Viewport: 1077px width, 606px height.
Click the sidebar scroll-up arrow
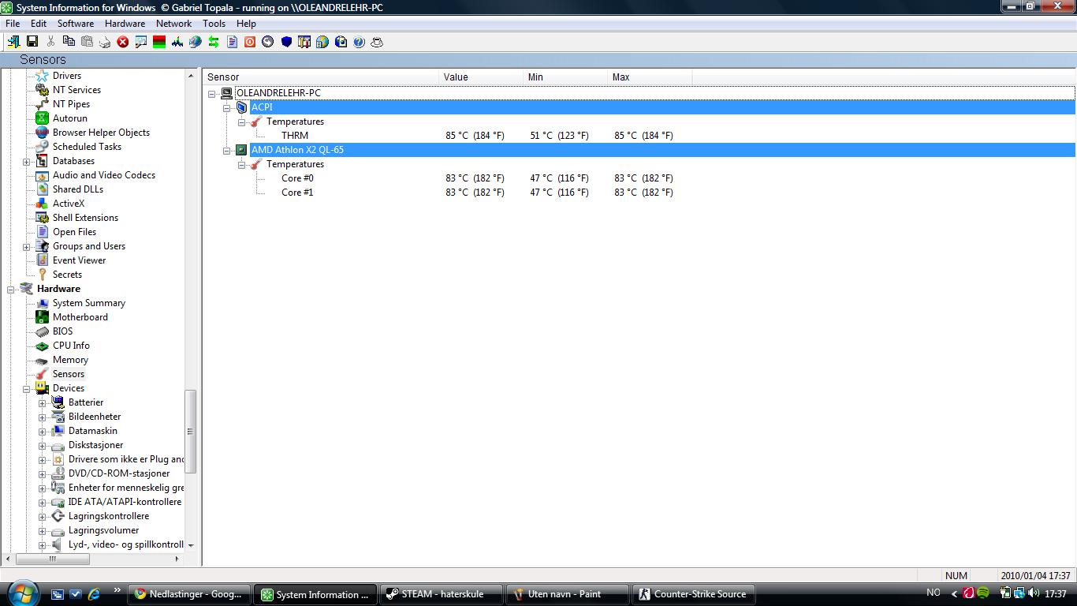[190, 76]
